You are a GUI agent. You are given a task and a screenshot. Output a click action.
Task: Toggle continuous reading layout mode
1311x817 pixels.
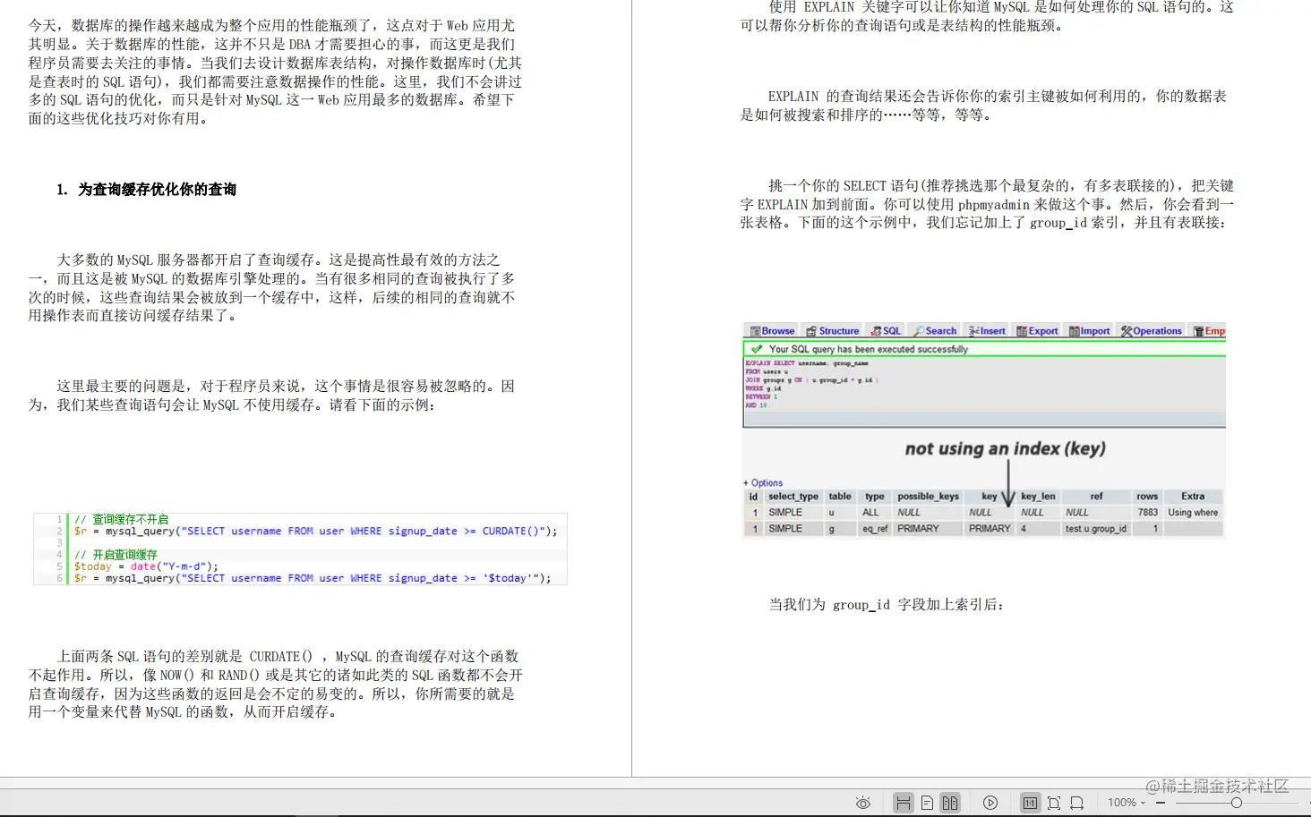(904, 803)
